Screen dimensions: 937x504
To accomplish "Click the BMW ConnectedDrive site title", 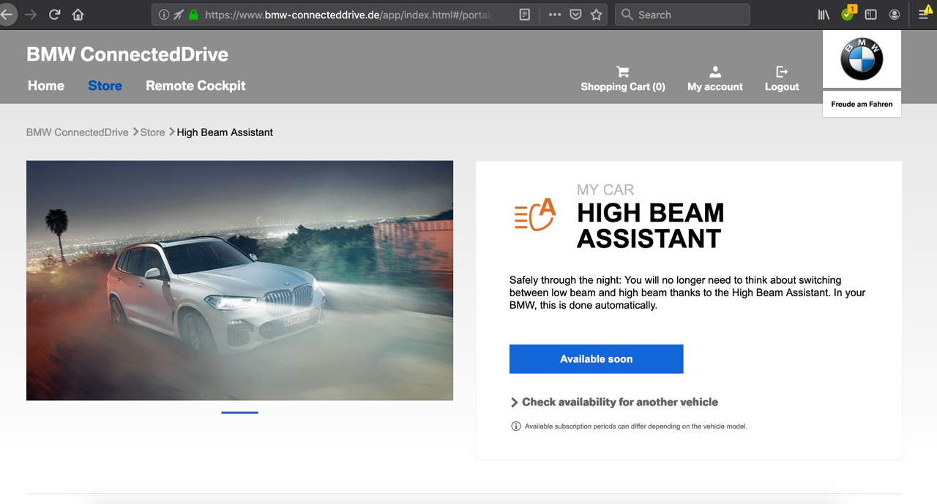I will click(127, 54).
